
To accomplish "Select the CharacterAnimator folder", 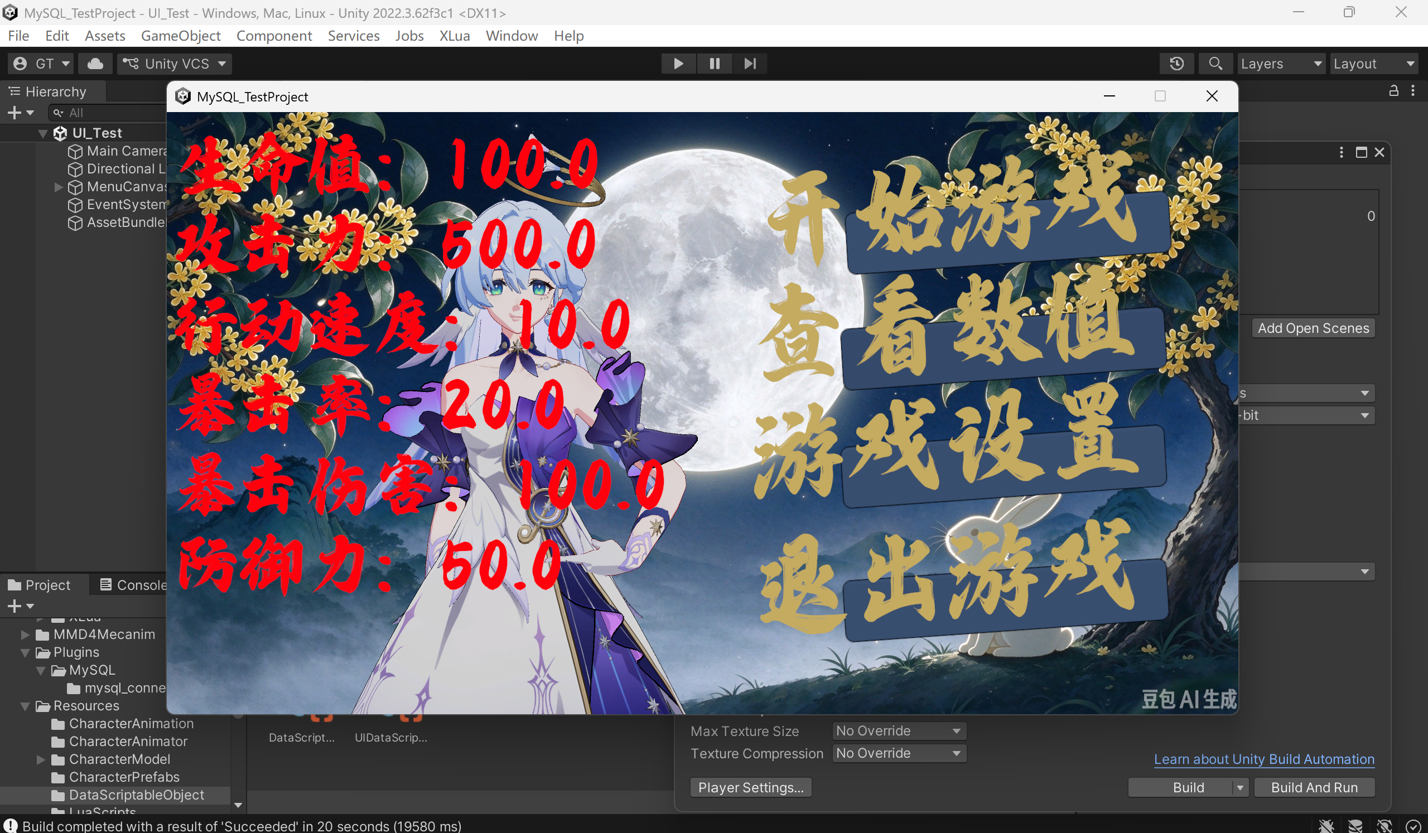I will coord(119,741).
